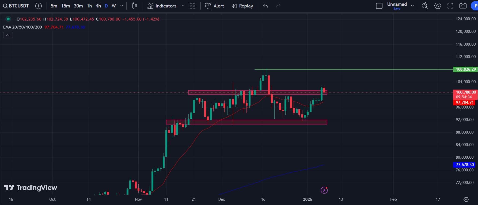Screen dimensions: 478x205
Task: Open the candlestick chart type selector
Action: pos(135,6)
